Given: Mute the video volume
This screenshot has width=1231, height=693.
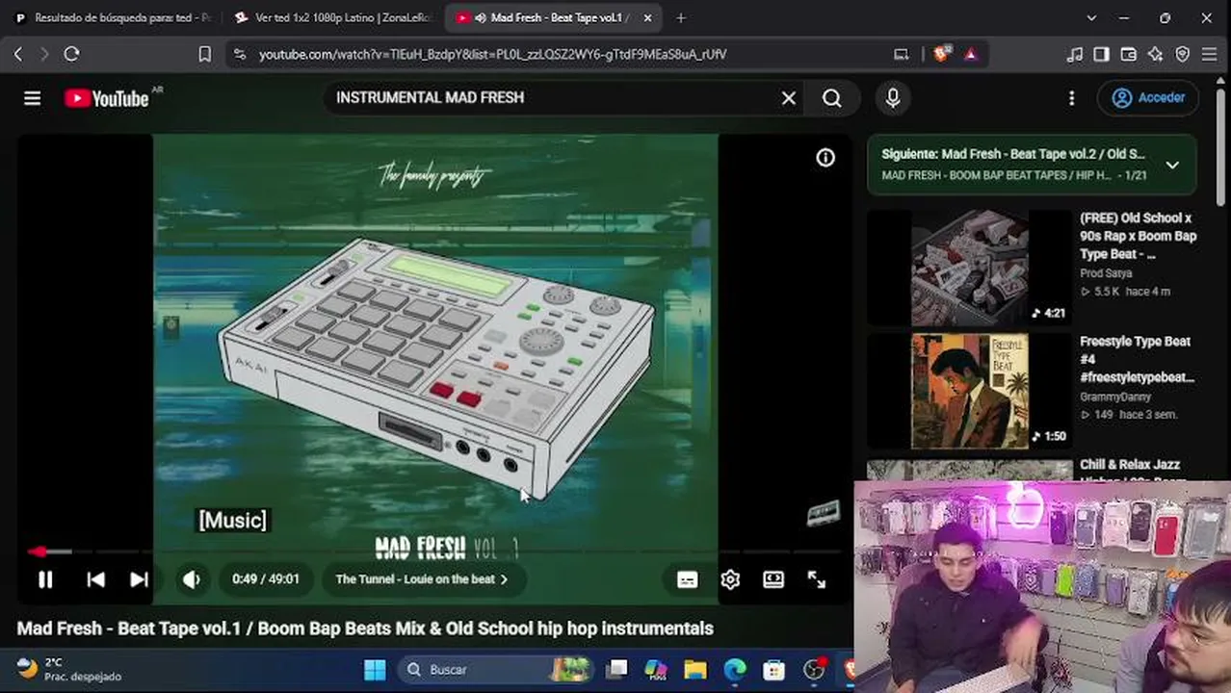Looking at the screenshot, I should 192,579.
